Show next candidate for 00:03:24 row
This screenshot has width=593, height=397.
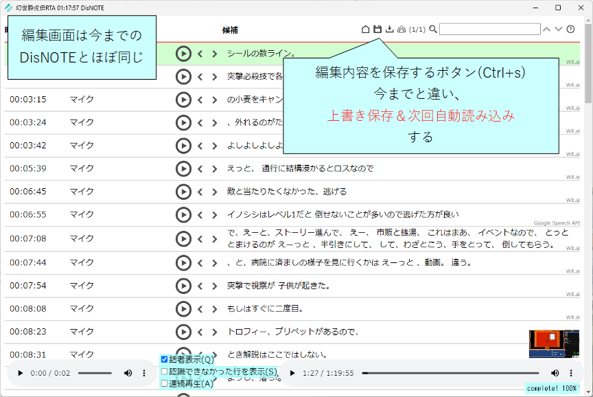pyautogui.click(x=214, y=123)
